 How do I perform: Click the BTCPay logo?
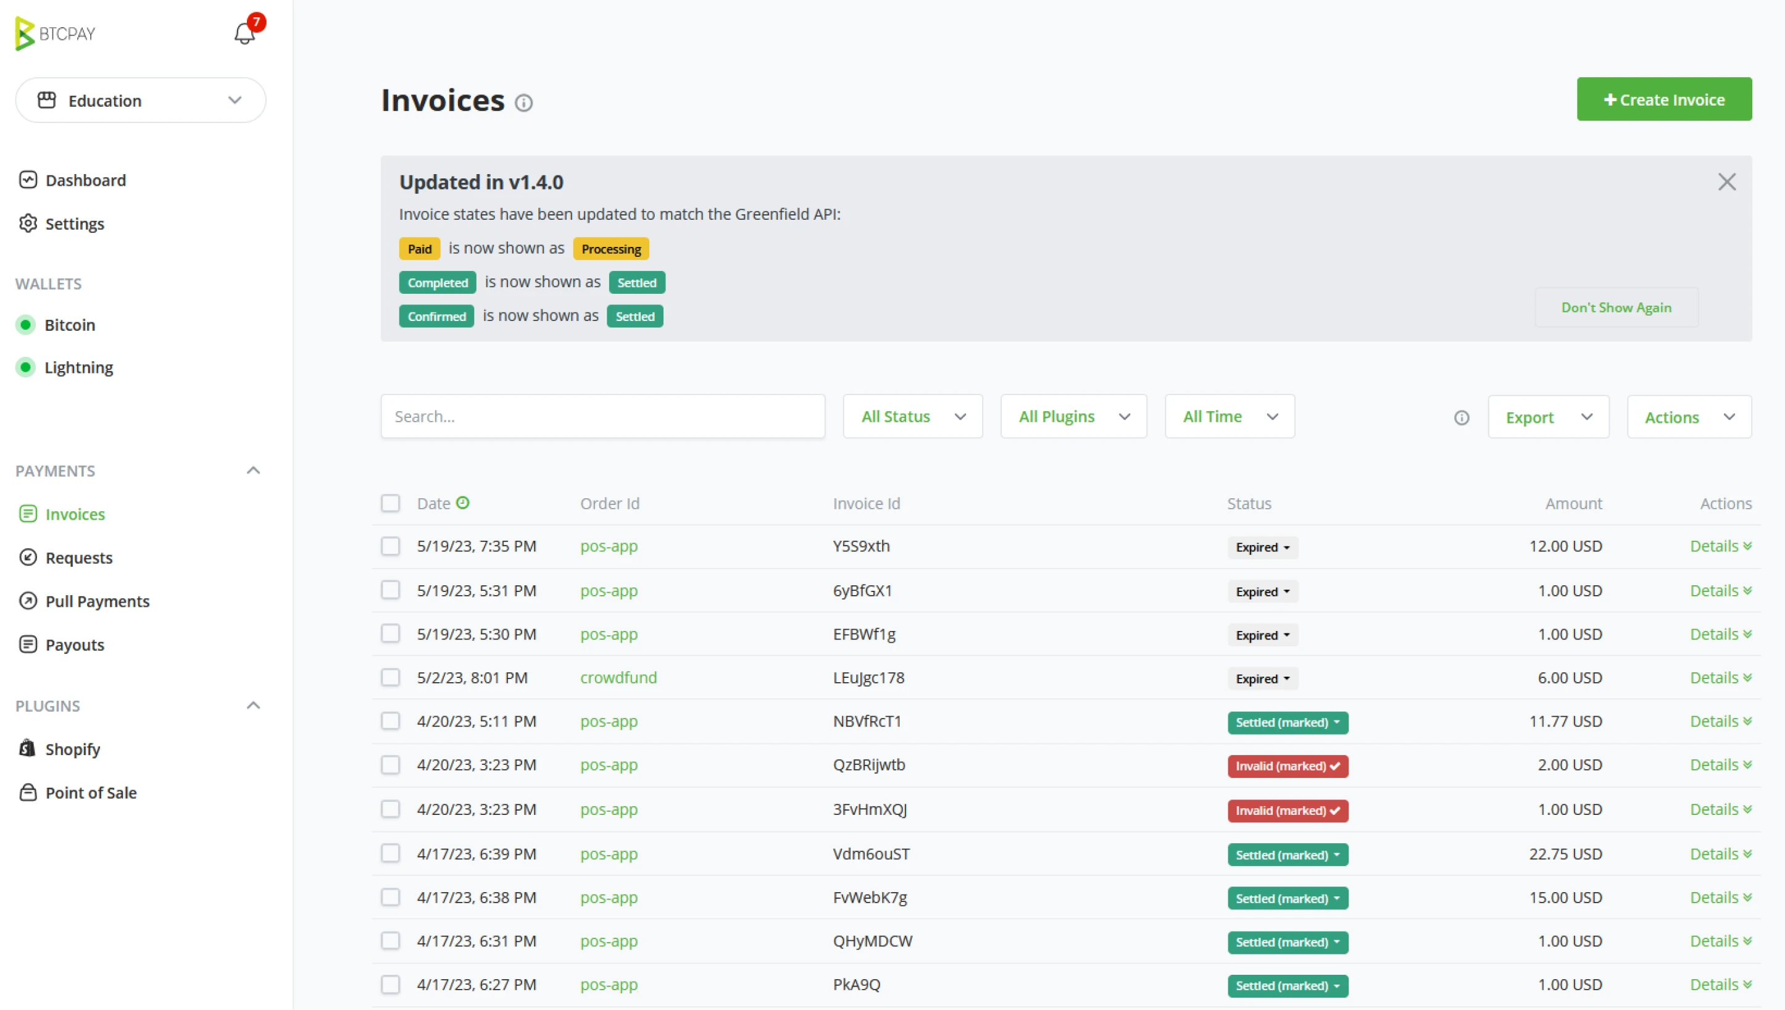[55, 33]
